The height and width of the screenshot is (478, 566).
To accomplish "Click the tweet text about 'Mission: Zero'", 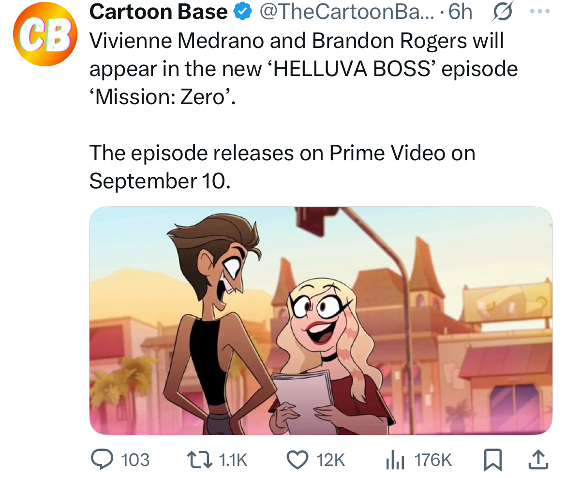I will coord(304,69).
